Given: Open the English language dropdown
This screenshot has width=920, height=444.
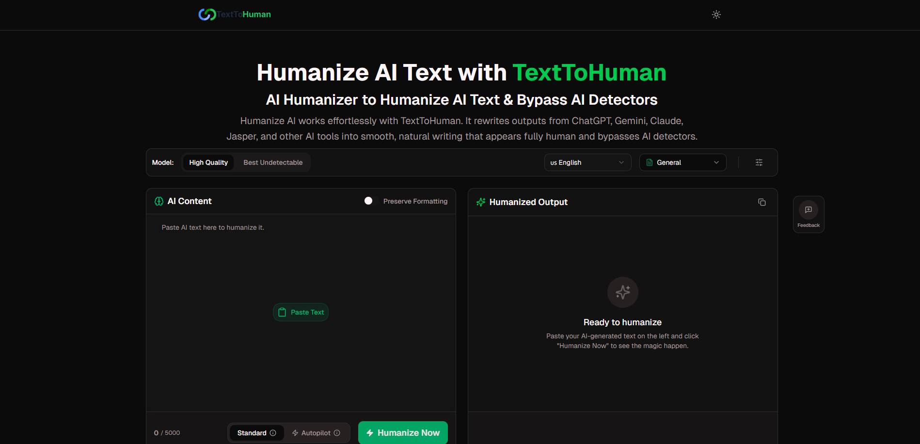Looking at the screenshot, I should [x=587, y=162].
